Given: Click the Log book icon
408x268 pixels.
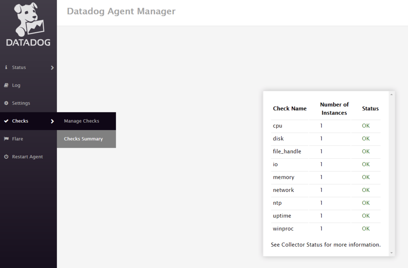Looking at the screenshot, I should [6, 85].
